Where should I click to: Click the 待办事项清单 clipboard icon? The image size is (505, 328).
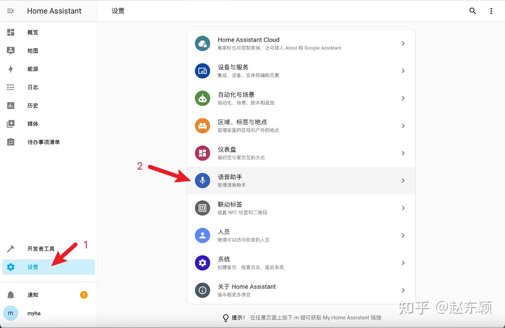[11, 142]
